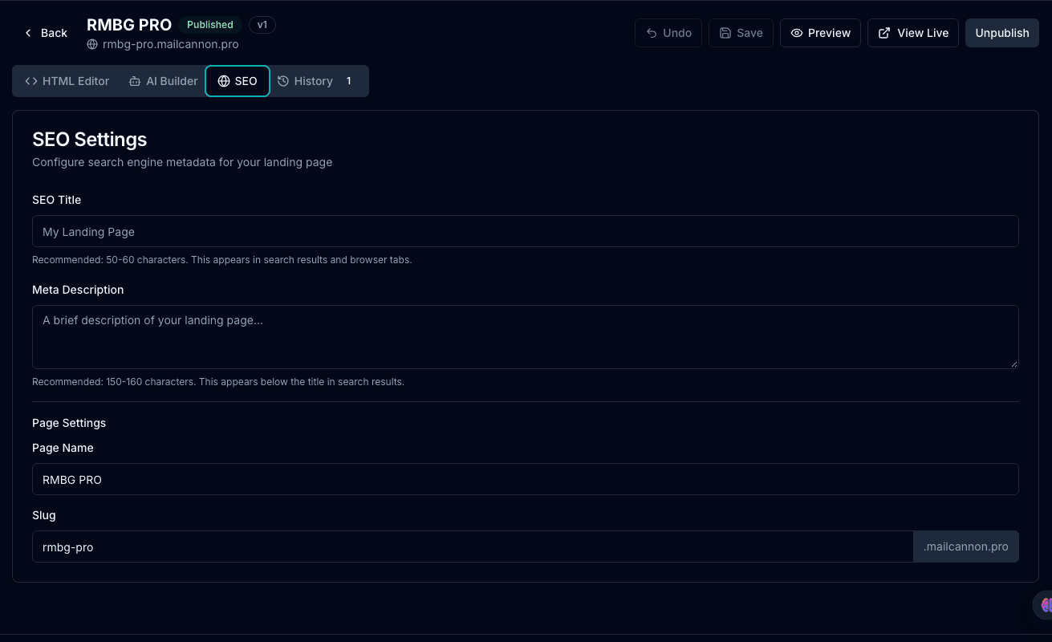Click the Meta Description field label

pyautogui.click(x=78, y=290)
